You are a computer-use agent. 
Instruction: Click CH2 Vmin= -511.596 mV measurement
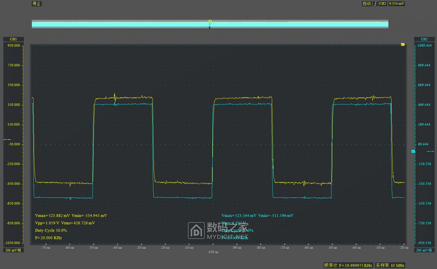click(276, 215)
